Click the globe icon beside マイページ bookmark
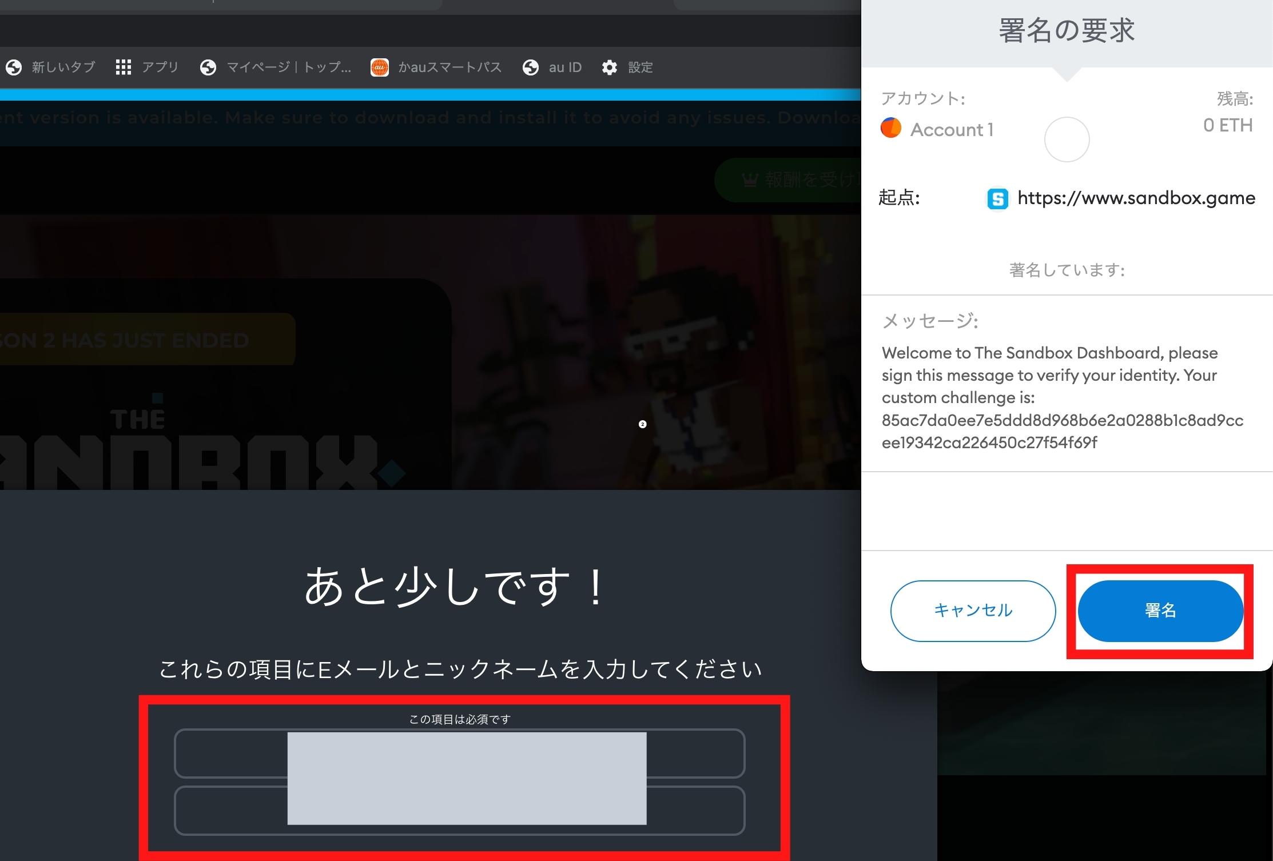Viewport: 1273px width, 861px height. 208,67
